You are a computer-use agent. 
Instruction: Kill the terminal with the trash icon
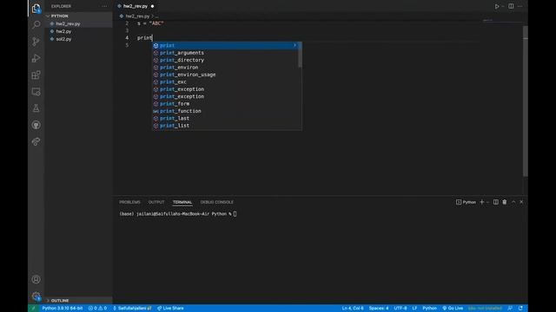[x=505, y=202]
